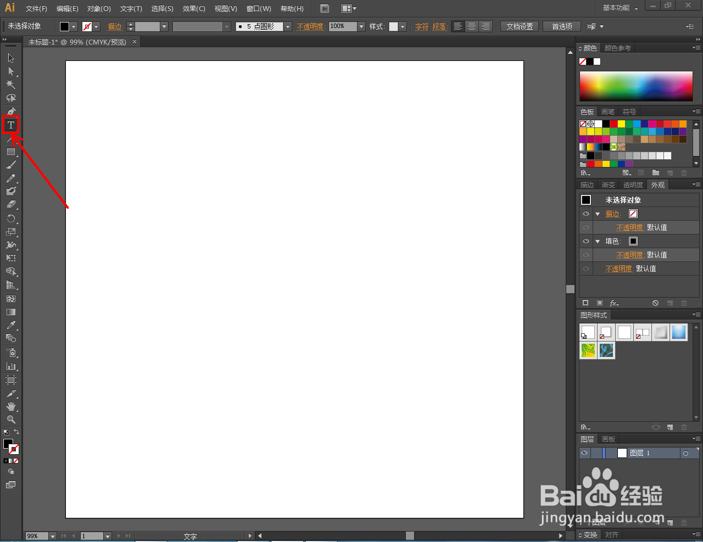Image resolution: width=703 pixels, height=542 pixels.
Task: Select the Lasso tool
Action: (x=10, y=98)
